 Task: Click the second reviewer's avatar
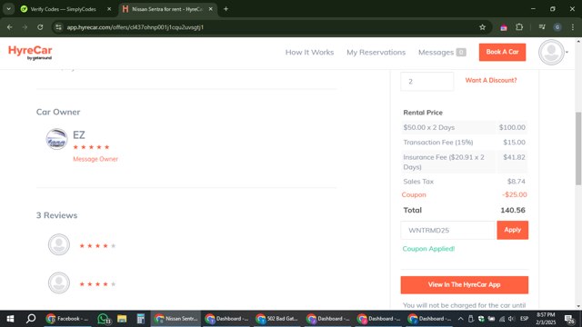pyautogui.click(x=58, y=282)
